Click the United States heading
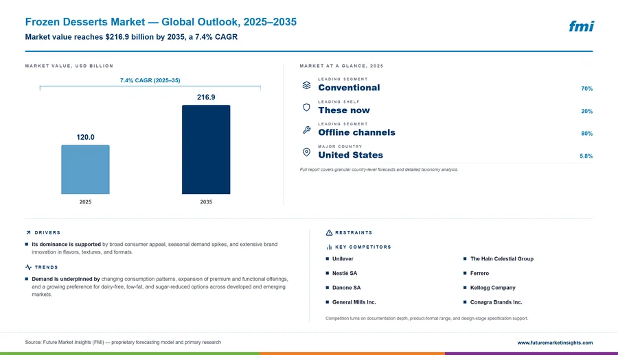The height and width of the screenshot is (355, 618). tap(351, 155)
